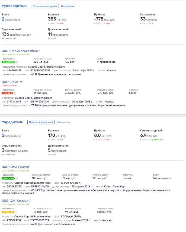Click ИНН 9710099110 of ДМ-Консалт
Image resolution: width=186 pixels, height=232 pixels.
[14, 220]
